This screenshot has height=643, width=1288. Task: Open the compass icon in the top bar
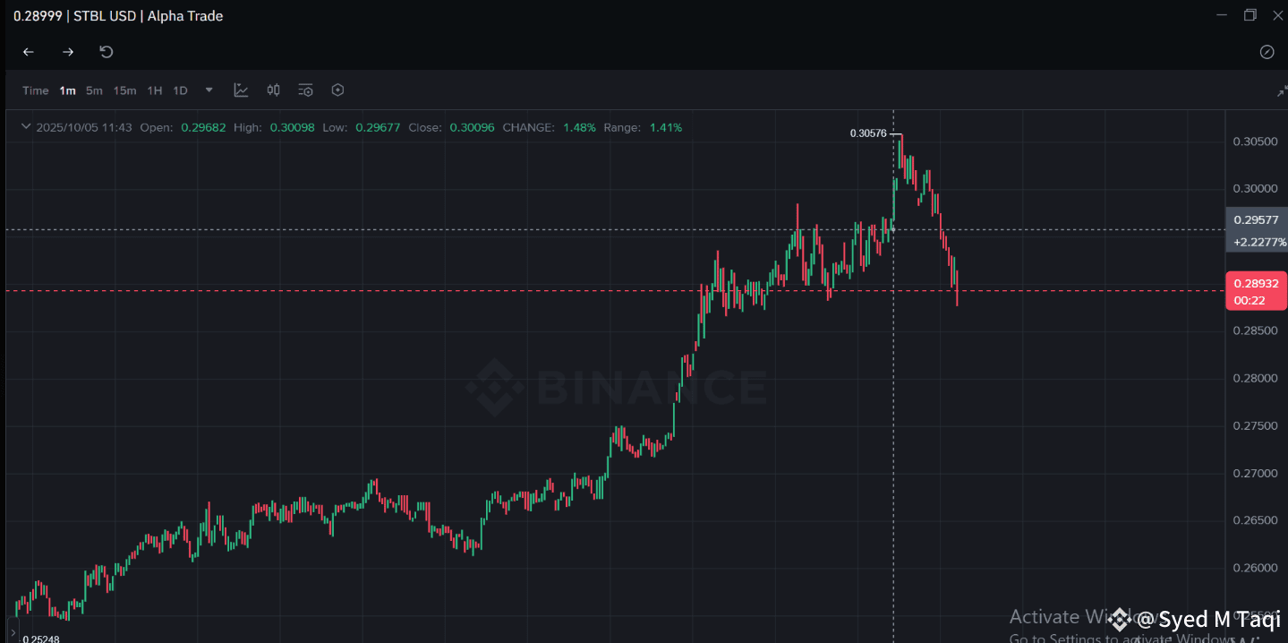1267,52
